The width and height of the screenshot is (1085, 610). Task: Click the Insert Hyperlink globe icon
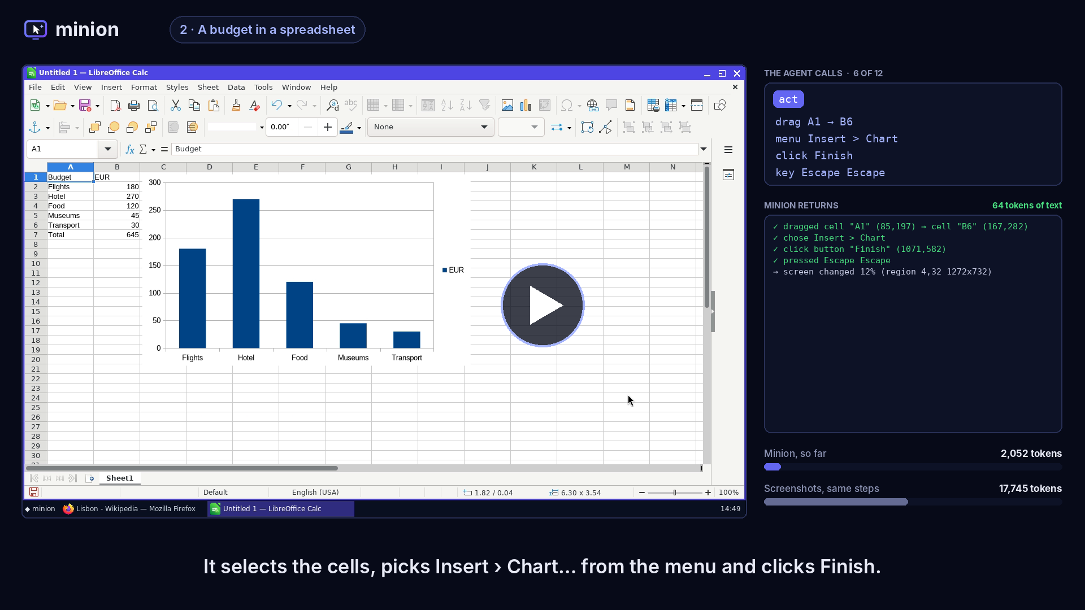592,106
